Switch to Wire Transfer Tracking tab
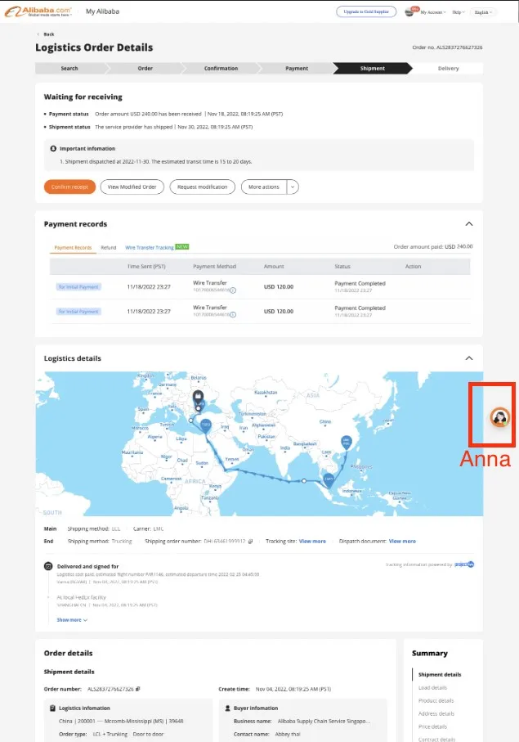 click(150, 247)
